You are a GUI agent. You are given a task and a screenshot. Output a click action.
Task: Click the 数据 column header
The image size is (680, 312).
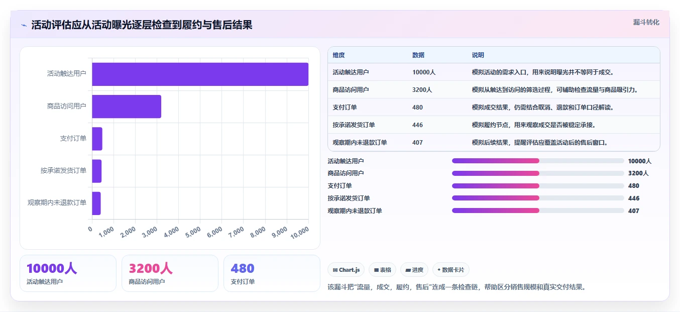point(418,55)
